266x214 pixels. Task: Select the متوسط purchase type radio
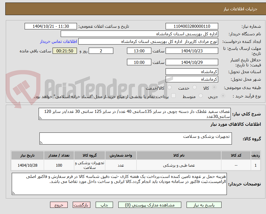click(200, 96)
